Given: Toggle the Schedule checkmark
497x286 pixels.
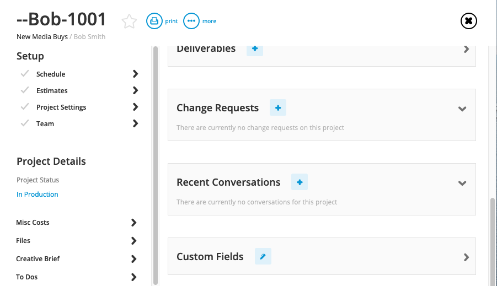Looking at the screenshot, I should tap(25, 73).
